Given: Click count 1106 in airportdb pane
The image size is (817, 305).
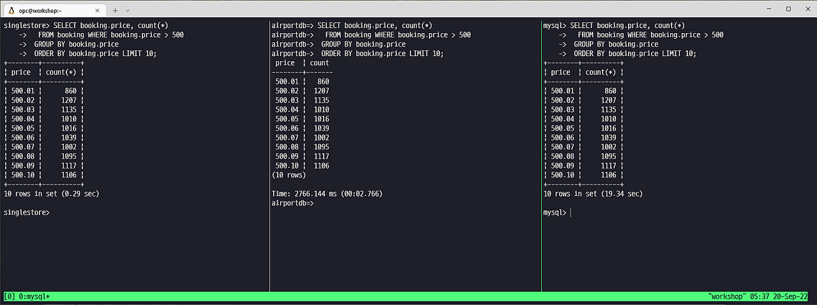Looking at the screenshot, I should click(322, 165).
